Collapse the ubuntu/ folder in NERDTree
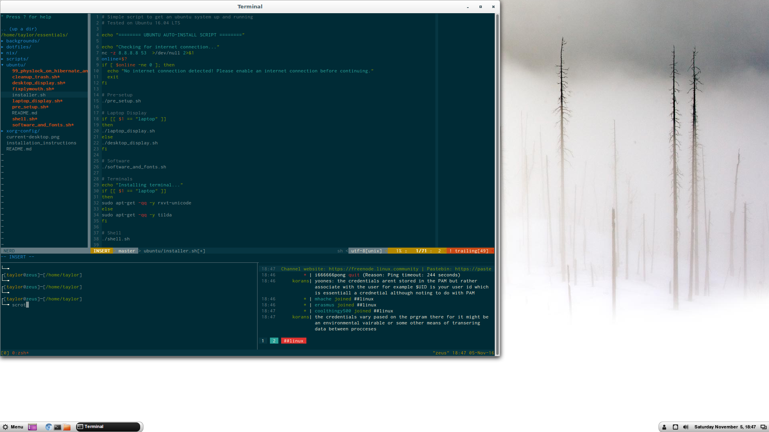Viewport: 769px width, 432px height. [16, 65]
